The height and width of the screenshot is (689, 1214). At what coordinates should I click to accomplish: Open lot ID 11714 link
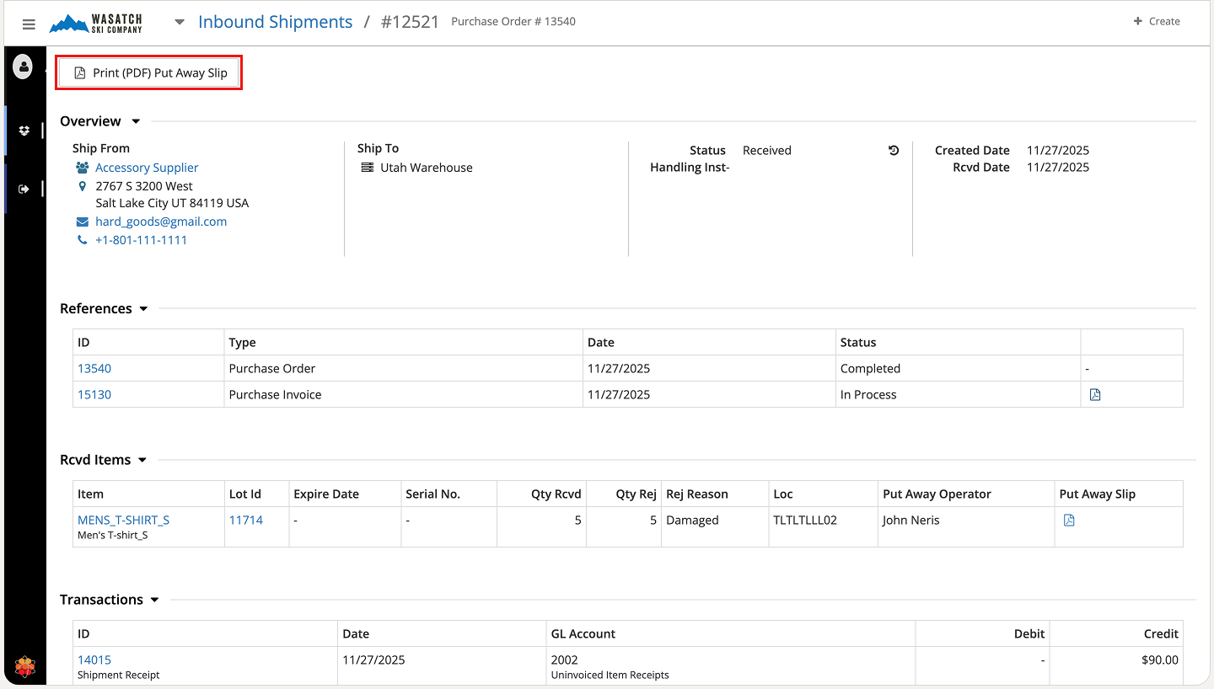pyautogui.click(x=246, y=520)
